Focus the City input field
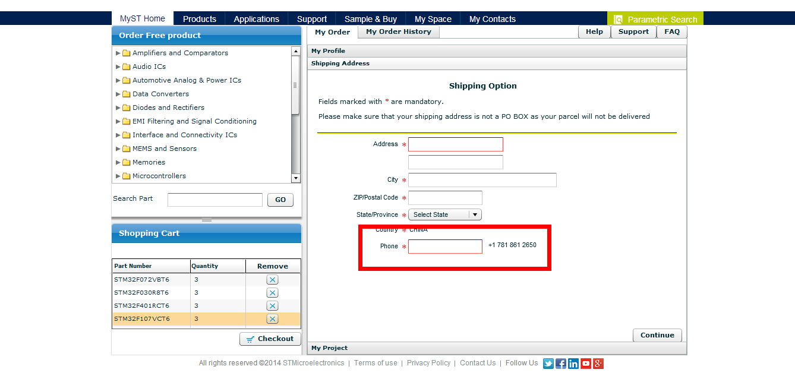This screenshot has height=382, width=795. point(482,180)
